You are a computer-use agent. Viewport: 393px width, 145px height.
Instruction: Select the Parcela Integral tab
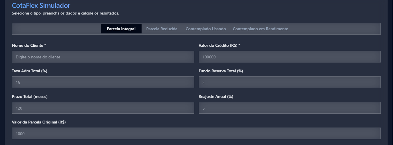click(x=121, y=29)
